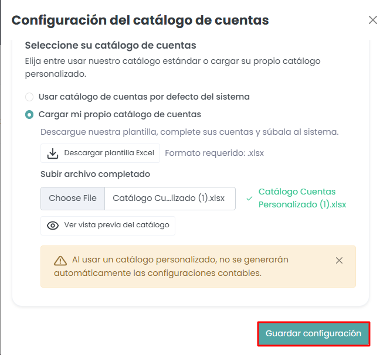This screenshot has width=380, height=355.
Task: Click 'Seleccione su catálogo de cuentas' heading
Action: [110, 45]
